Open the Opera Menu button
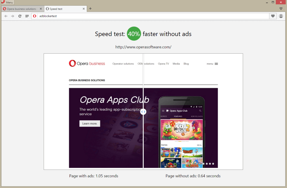287x188 pixels. (7, 2)
